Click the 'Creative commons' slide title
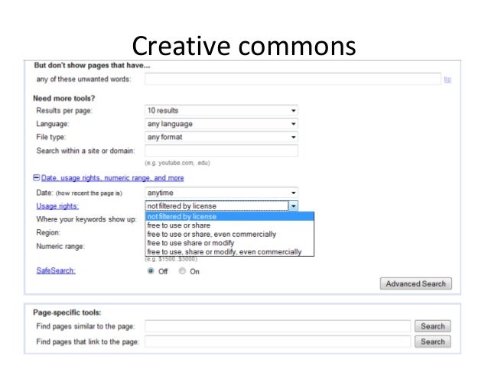The height and width of the screenshot is (366, 488). (x=244, y=46)
